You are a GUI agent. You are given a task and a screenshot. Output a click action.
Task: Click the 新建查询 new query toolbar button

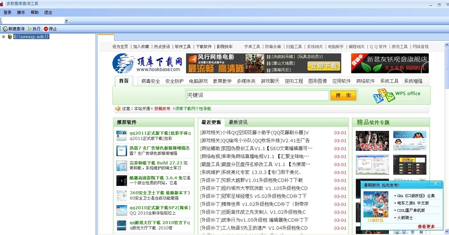[x=14, y=29]
